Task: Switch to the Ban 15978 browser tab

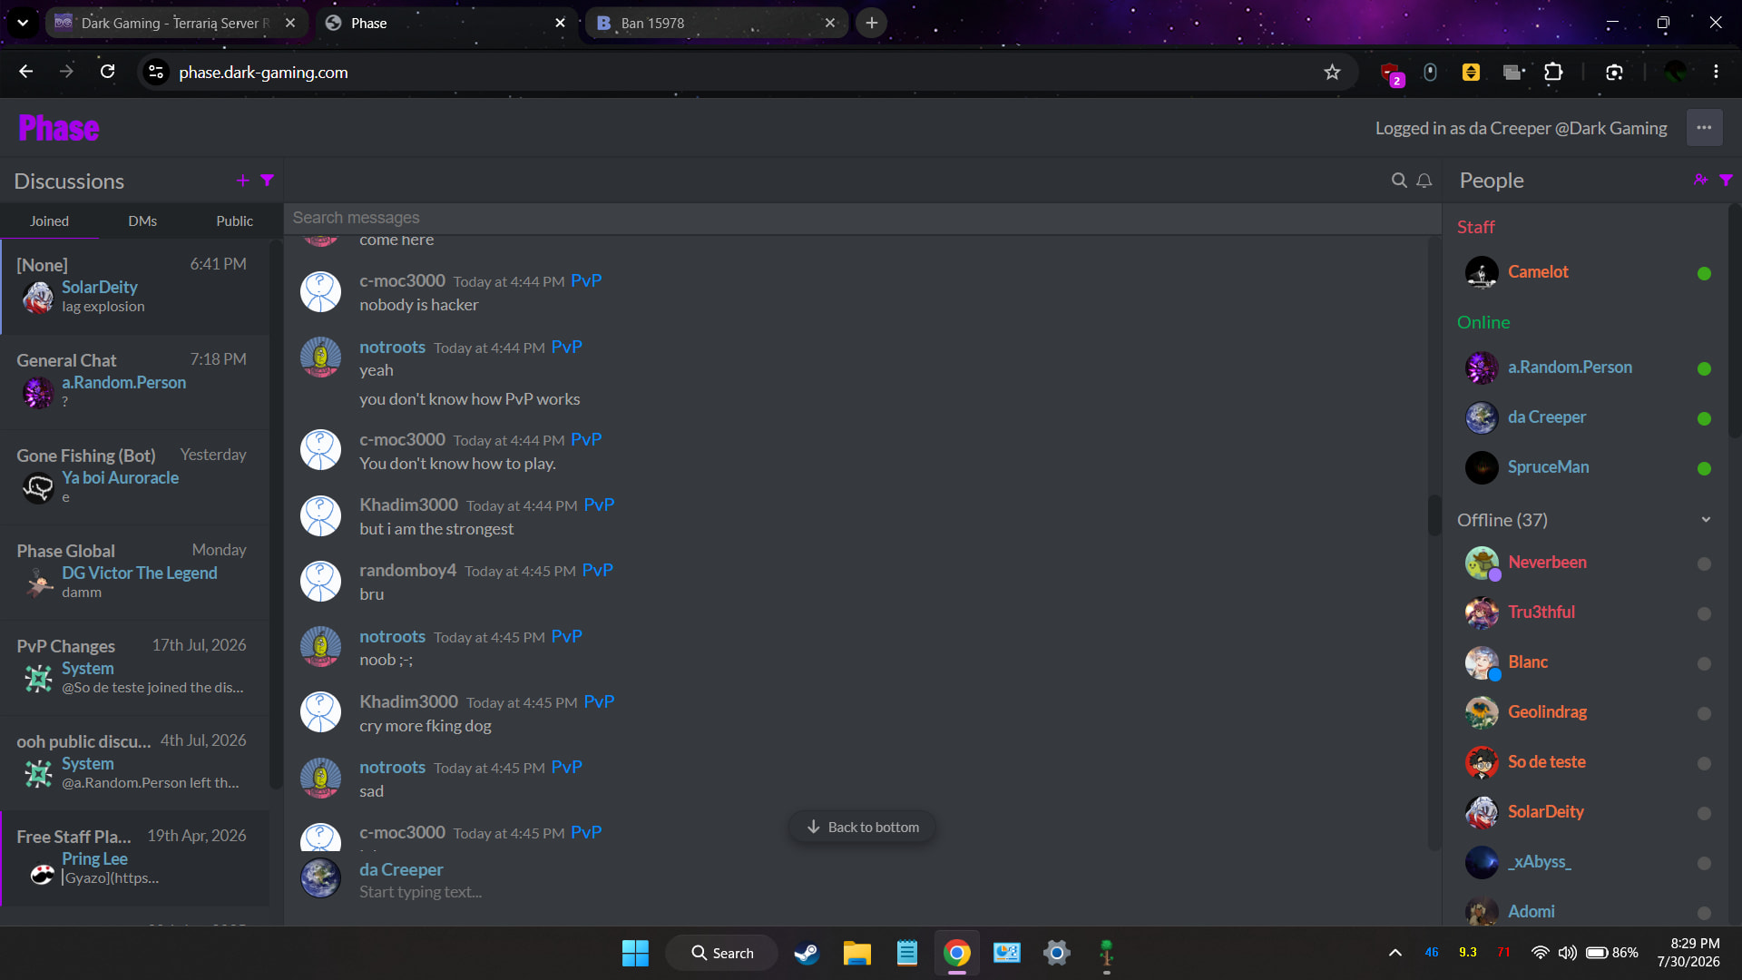Action: point(716,23)
